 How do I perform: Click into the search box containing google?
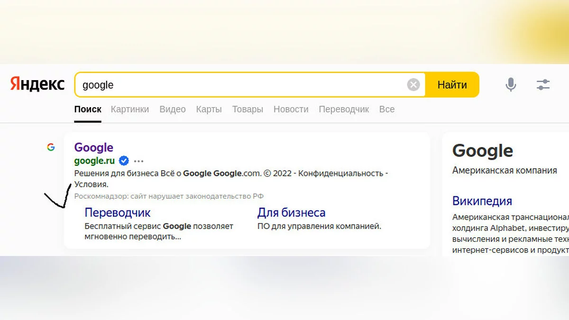point(237,85)
